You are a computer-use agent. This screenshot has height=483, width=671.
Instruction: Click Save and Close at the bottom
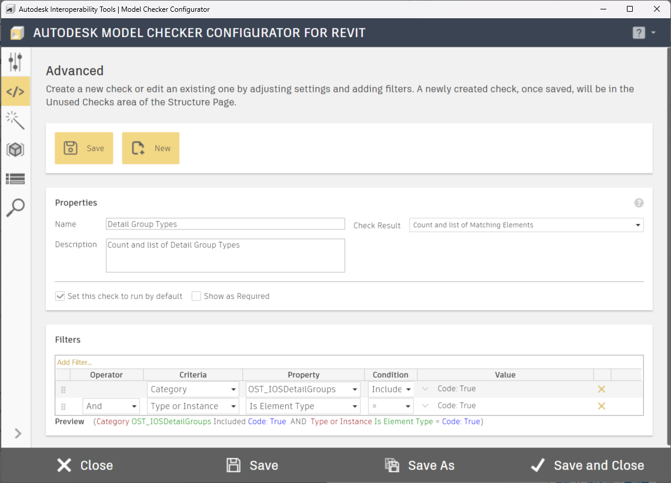click(586, 465)
